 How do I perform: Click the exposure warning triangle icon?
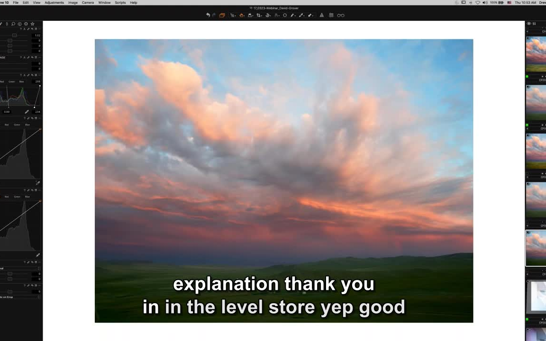click(x=321, y=15)
